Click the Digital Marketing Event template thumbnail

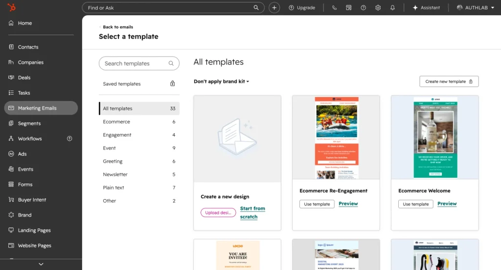coord(337,255)
